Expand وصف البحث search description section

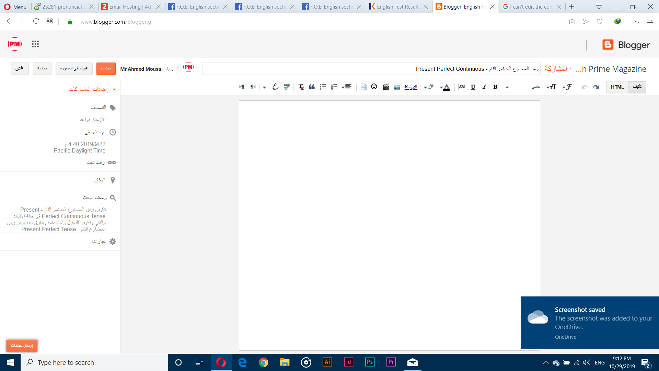point(99,198)
